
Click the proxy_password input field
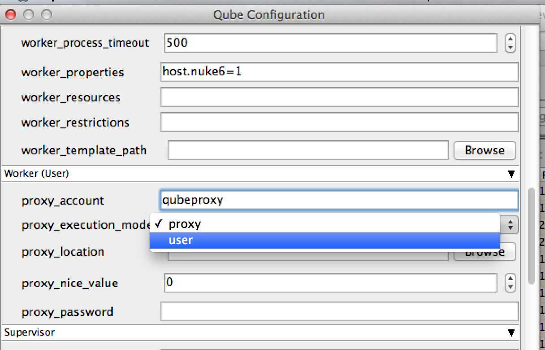(339, 312)
